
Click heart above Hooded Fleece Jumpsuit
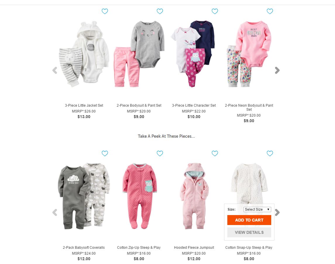(x=215, y=153)
